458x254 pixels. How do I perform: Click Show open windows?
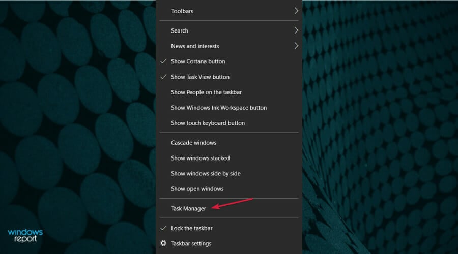click(229, 189)
